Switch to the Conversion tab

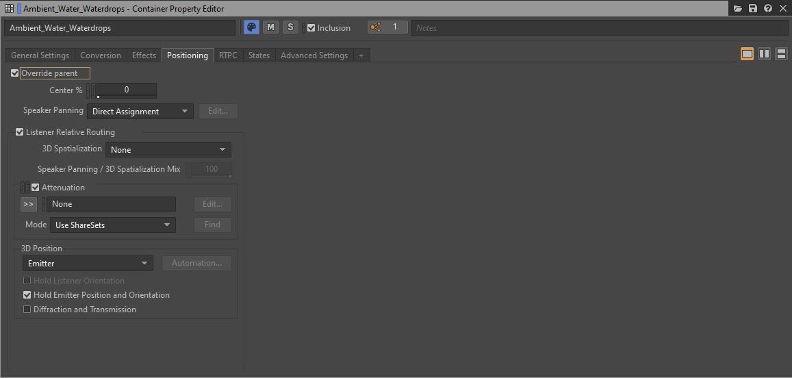click(x=101, y=55)
